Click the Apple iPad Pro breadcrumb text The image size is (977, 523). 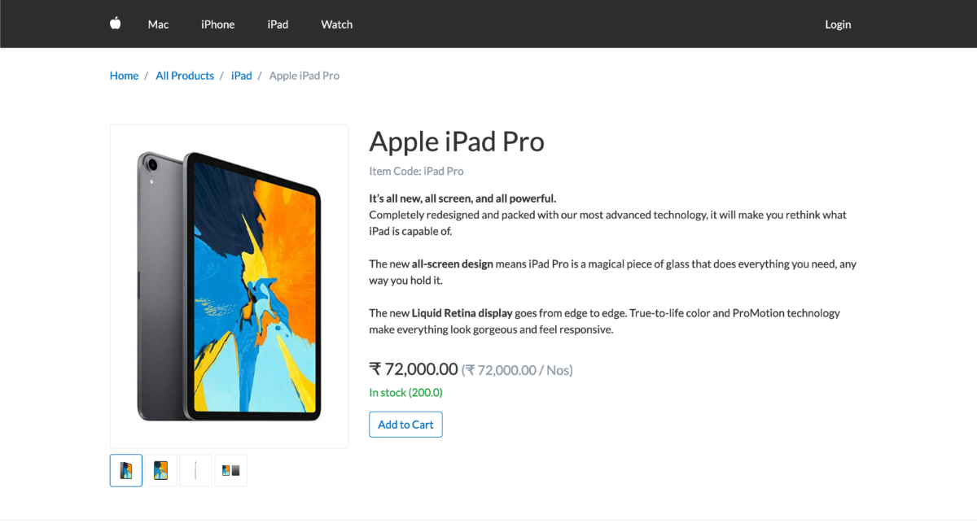[304, 76]
